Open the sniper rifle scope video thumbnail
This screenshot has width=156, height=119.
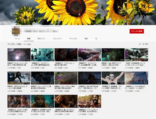coord(137,55)
